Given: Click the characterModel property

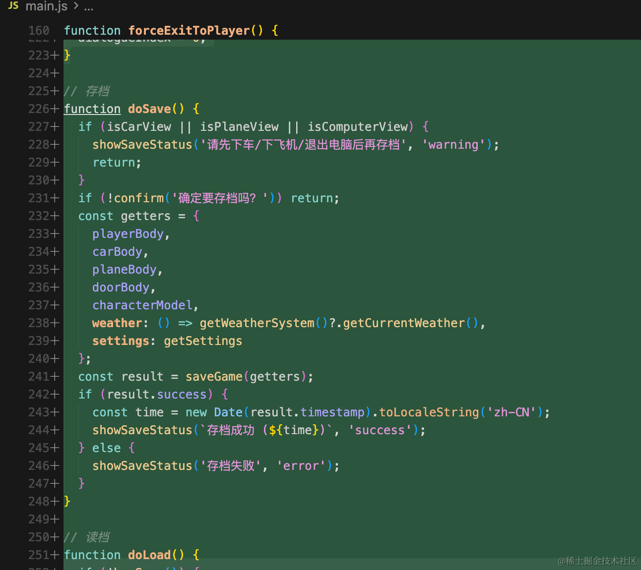Looking at the screenshot, I should click(142, 305).
